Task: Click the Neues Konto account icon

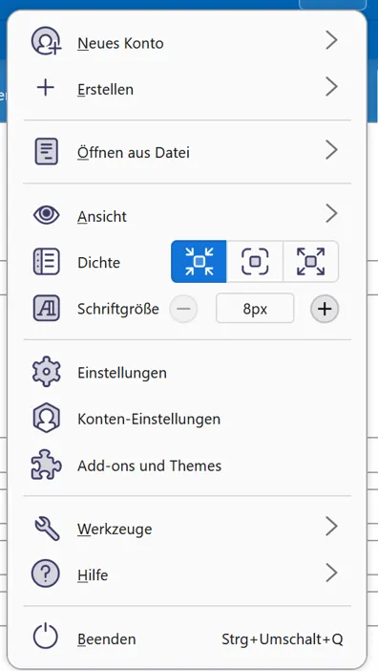Action: 46,41
